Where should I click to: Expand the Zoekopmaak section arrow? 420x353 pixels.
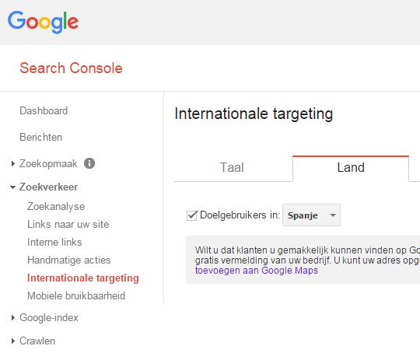click(13, 163)
